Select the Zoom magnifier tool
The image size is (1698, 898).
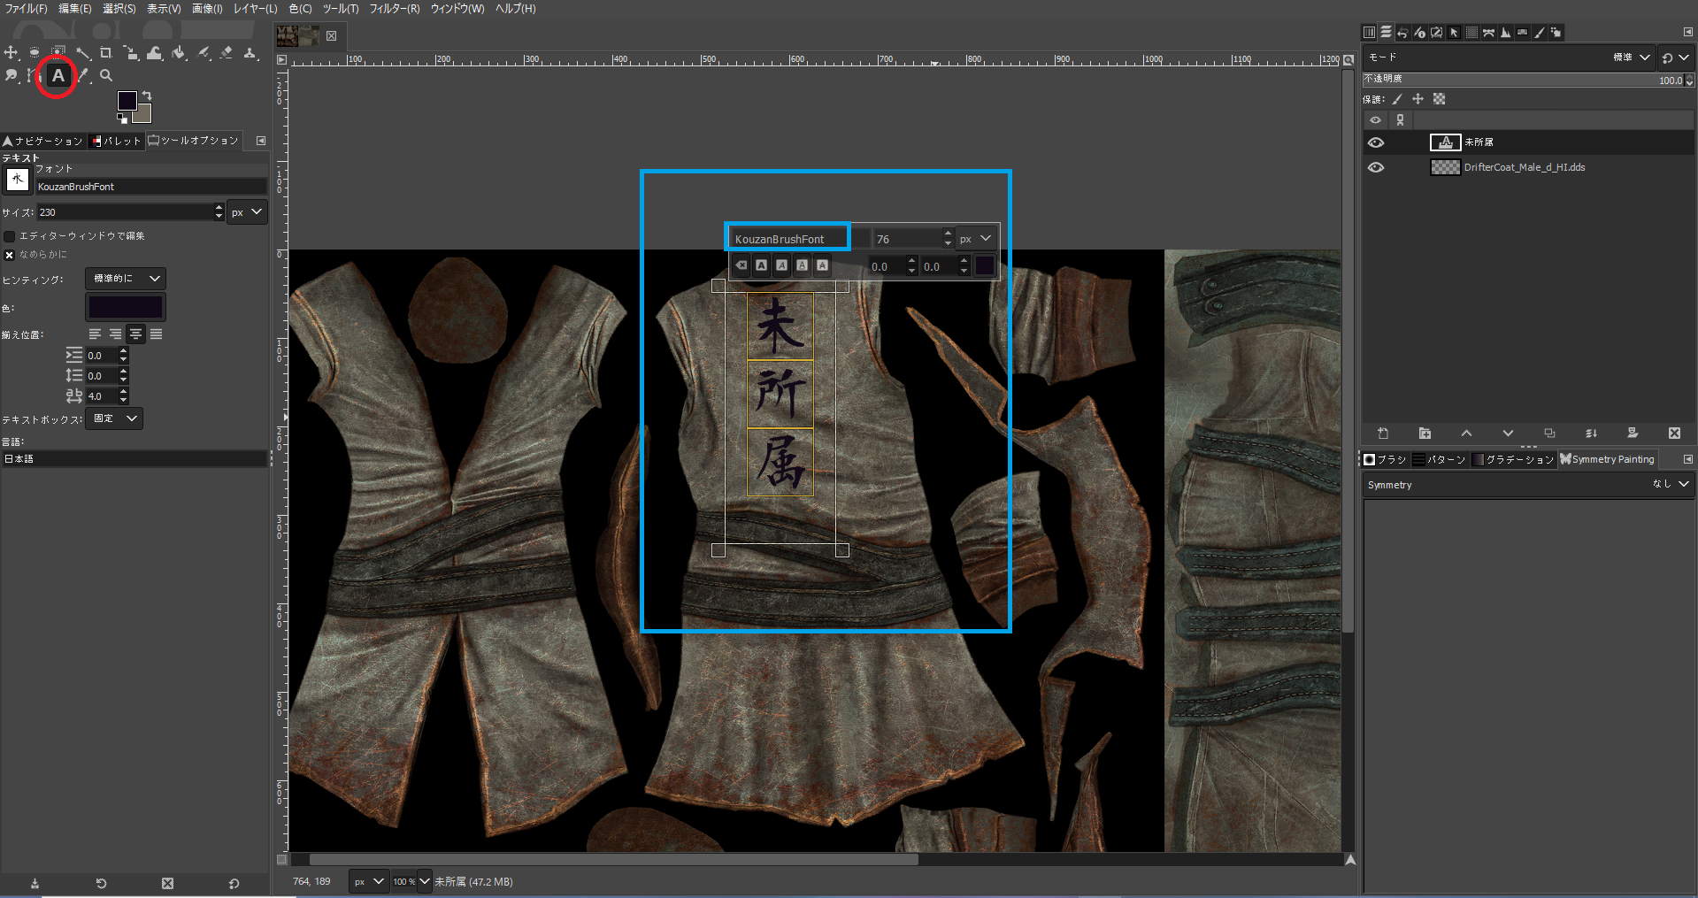click(x=106, y=76)
